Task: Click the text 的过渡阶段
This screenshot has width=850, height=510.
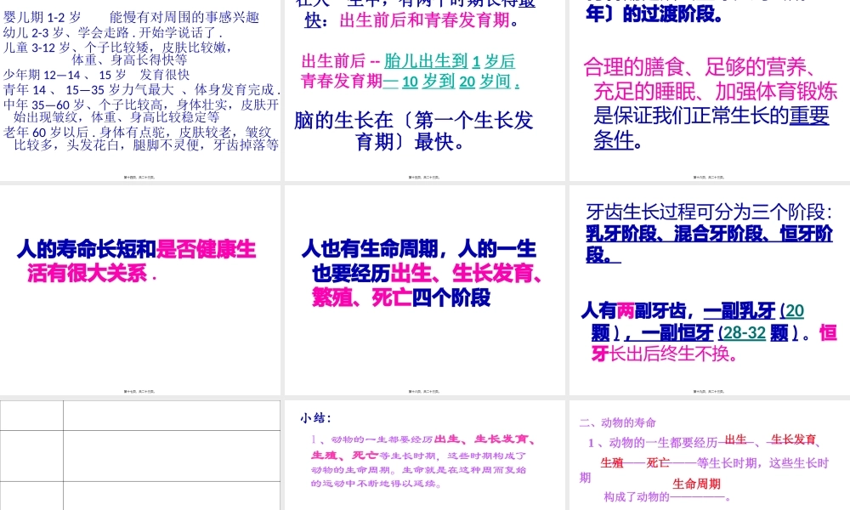Action: pyautogui.click(x=672, y=14)
